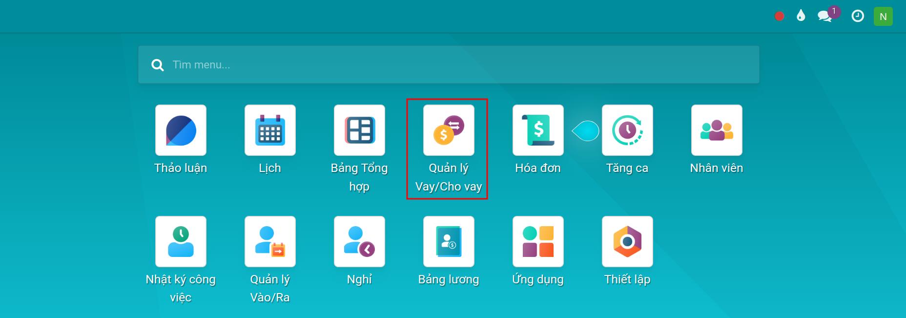Open the Tăng ca overtime app
The height and width of the screenshot is (318, 906).
(x=627, y=130)
